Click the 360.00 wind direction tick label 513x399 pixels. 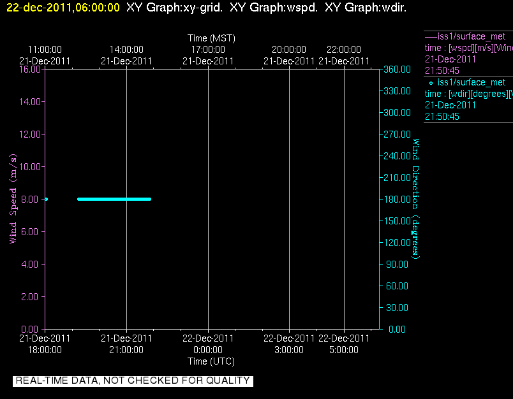tap(397, 69)
